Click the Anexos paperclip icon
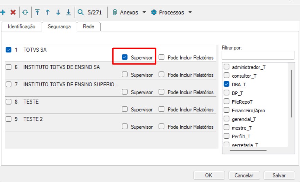300x182 pixels. pos(115,12)
